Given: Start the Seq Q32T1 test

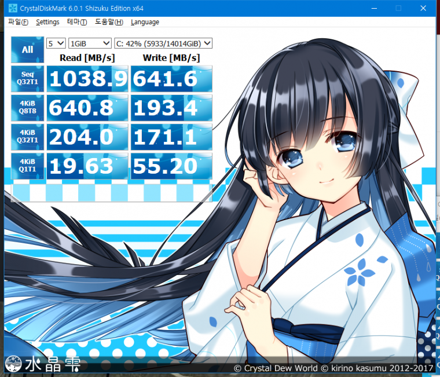Looking at the screenshot, I should tap(28, 79).
